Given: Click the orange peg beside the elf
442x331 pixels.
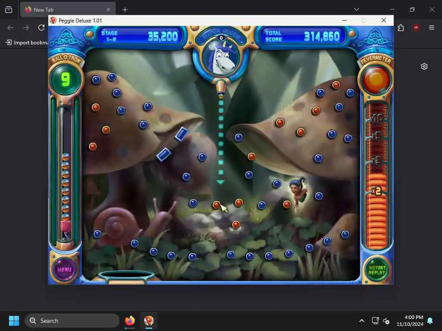Looking at the screenshot, I should tap(287, 204).
